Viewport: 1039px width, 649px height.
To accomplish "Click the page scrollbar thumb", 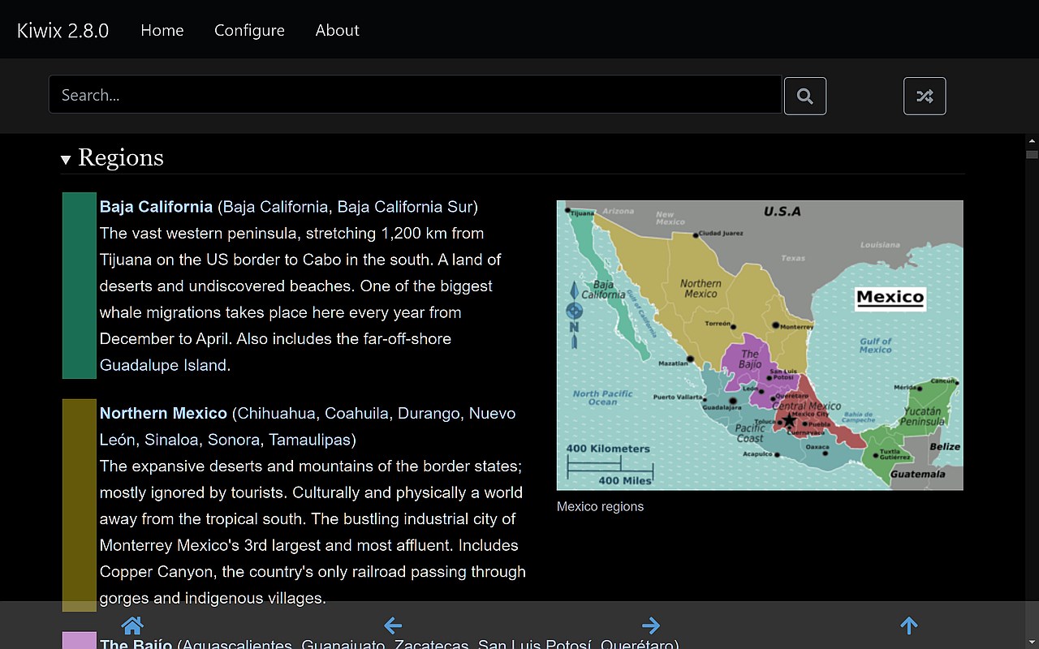I will [1032, 154].
